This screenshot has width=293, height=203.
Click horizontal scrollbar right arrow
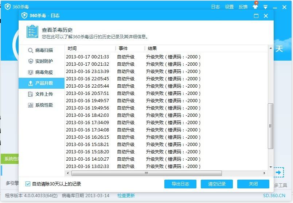point(265,173)
